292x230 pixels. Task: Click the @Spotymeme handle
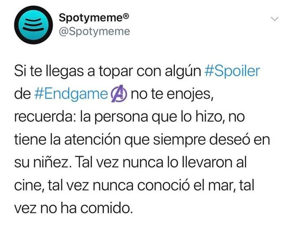tap(94, 31)
